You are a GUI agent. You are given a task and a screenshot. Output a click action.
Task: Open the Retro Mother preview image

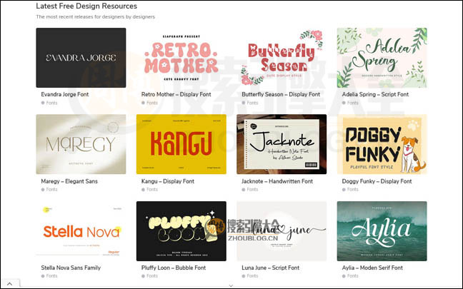pyautogui.click(x=181, y=58)
